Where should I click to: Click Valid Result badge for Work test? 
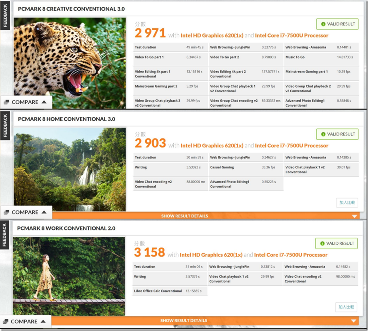(x=336, y=243)
